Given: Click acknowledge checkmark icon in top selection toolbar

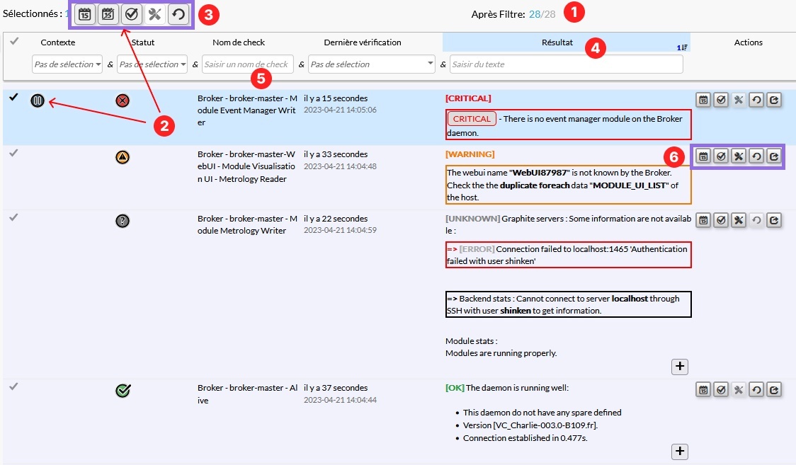Looking at the screenshot, I should 131,14.
